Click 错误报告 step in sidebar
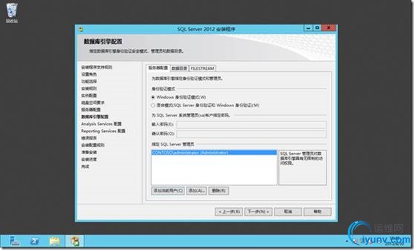The image size is (414, 250). pos(89,138)
